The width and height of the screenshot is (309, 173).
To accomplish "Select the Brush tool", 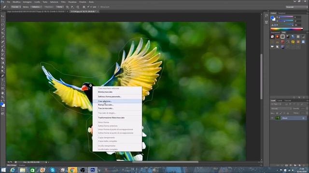I will 2,46.
